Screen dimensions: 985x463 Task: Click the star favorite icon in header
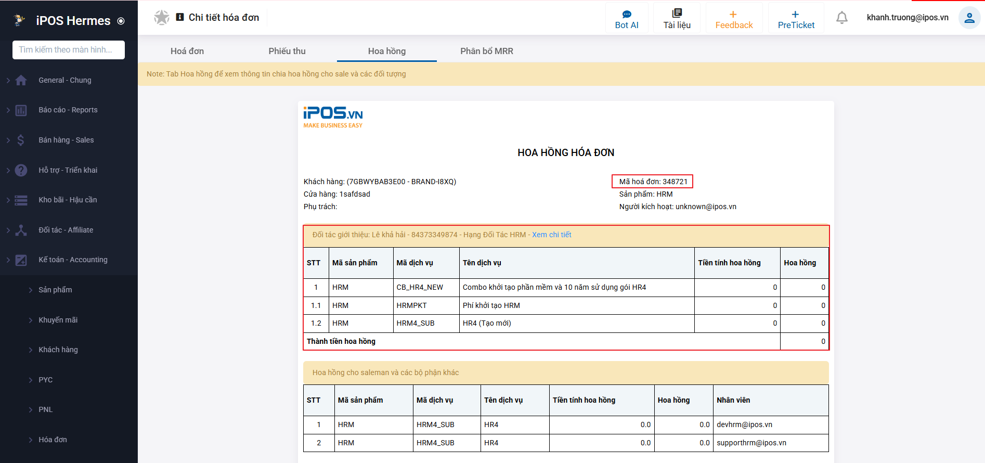tap(162, 18)
